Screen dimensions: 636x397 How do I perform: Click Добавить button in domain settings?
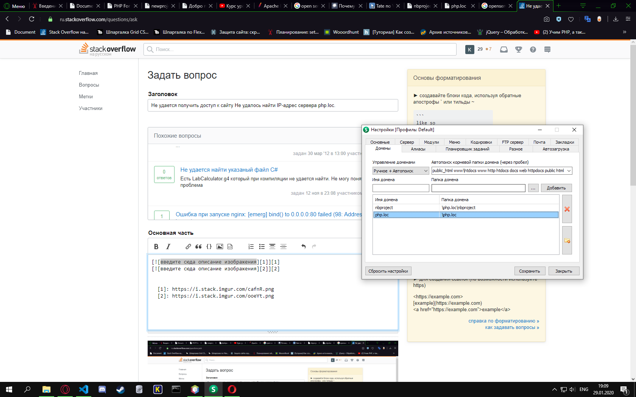pos(556,188)
